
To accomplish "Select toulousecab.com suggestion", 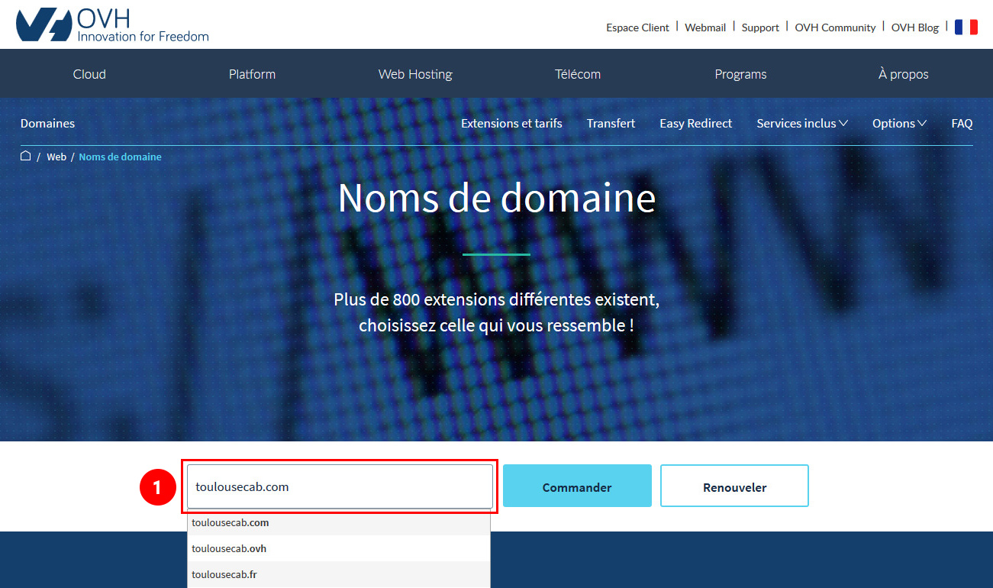I will (339, 523).
